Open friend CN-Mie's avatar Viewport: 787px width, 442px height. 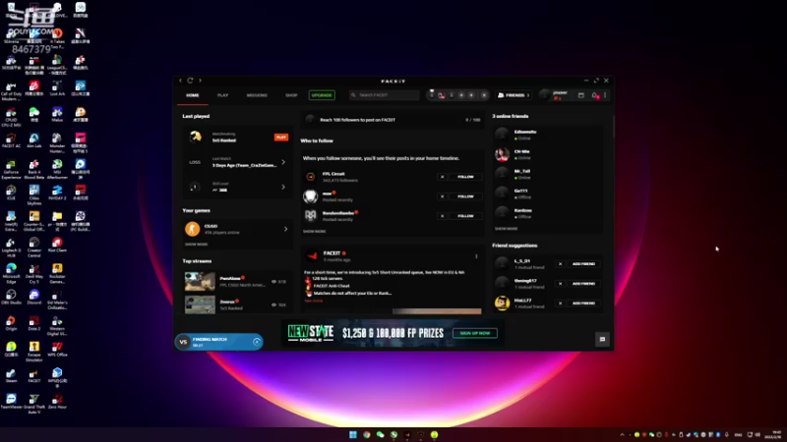click(502, 154)
